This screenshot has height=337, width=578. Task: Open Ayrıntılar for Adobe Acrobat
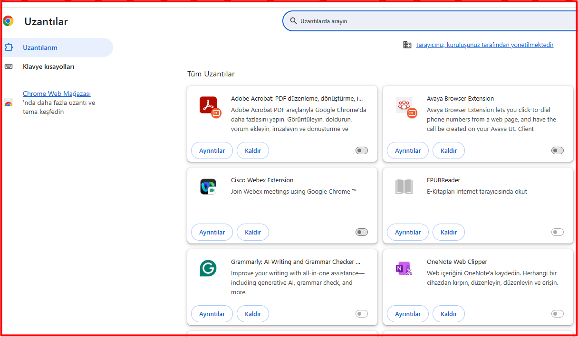[212, 150]
